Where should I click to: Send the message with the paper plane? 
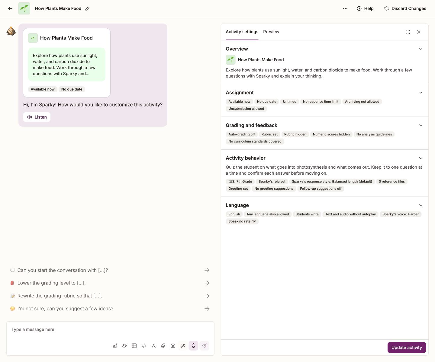(204, 346)
